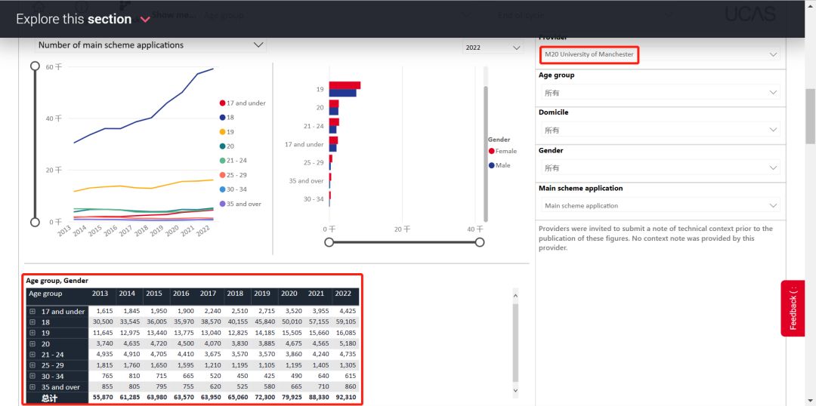Expand the '21 - 24' table row
The width and height of the screenshot is (816, 406).
(x=32, y=355)
